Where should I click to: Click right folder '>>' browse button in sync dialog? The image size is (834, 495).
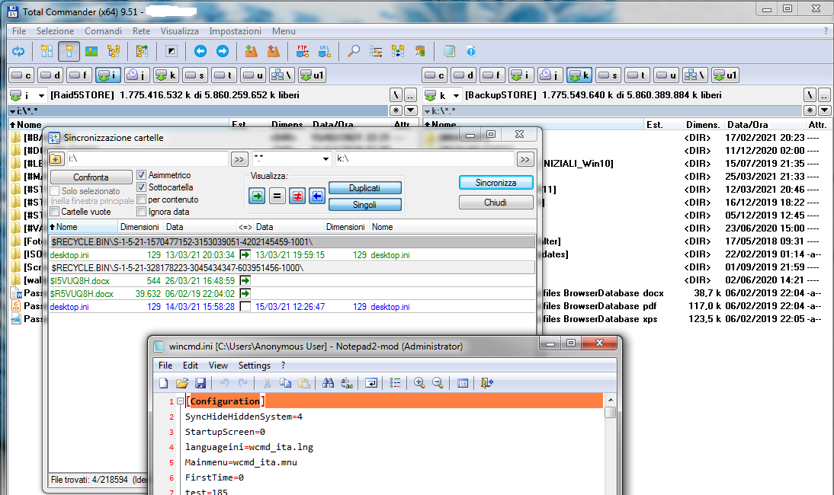pyautogui.click(x=525, y=159)
